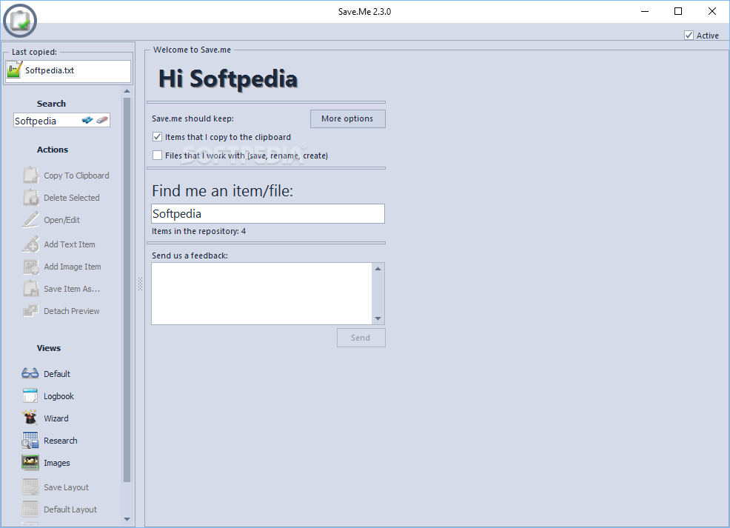Viewport: 730px width, 528px height.
Task: Switch to the Logbook view label
Action: click(58, 396)
